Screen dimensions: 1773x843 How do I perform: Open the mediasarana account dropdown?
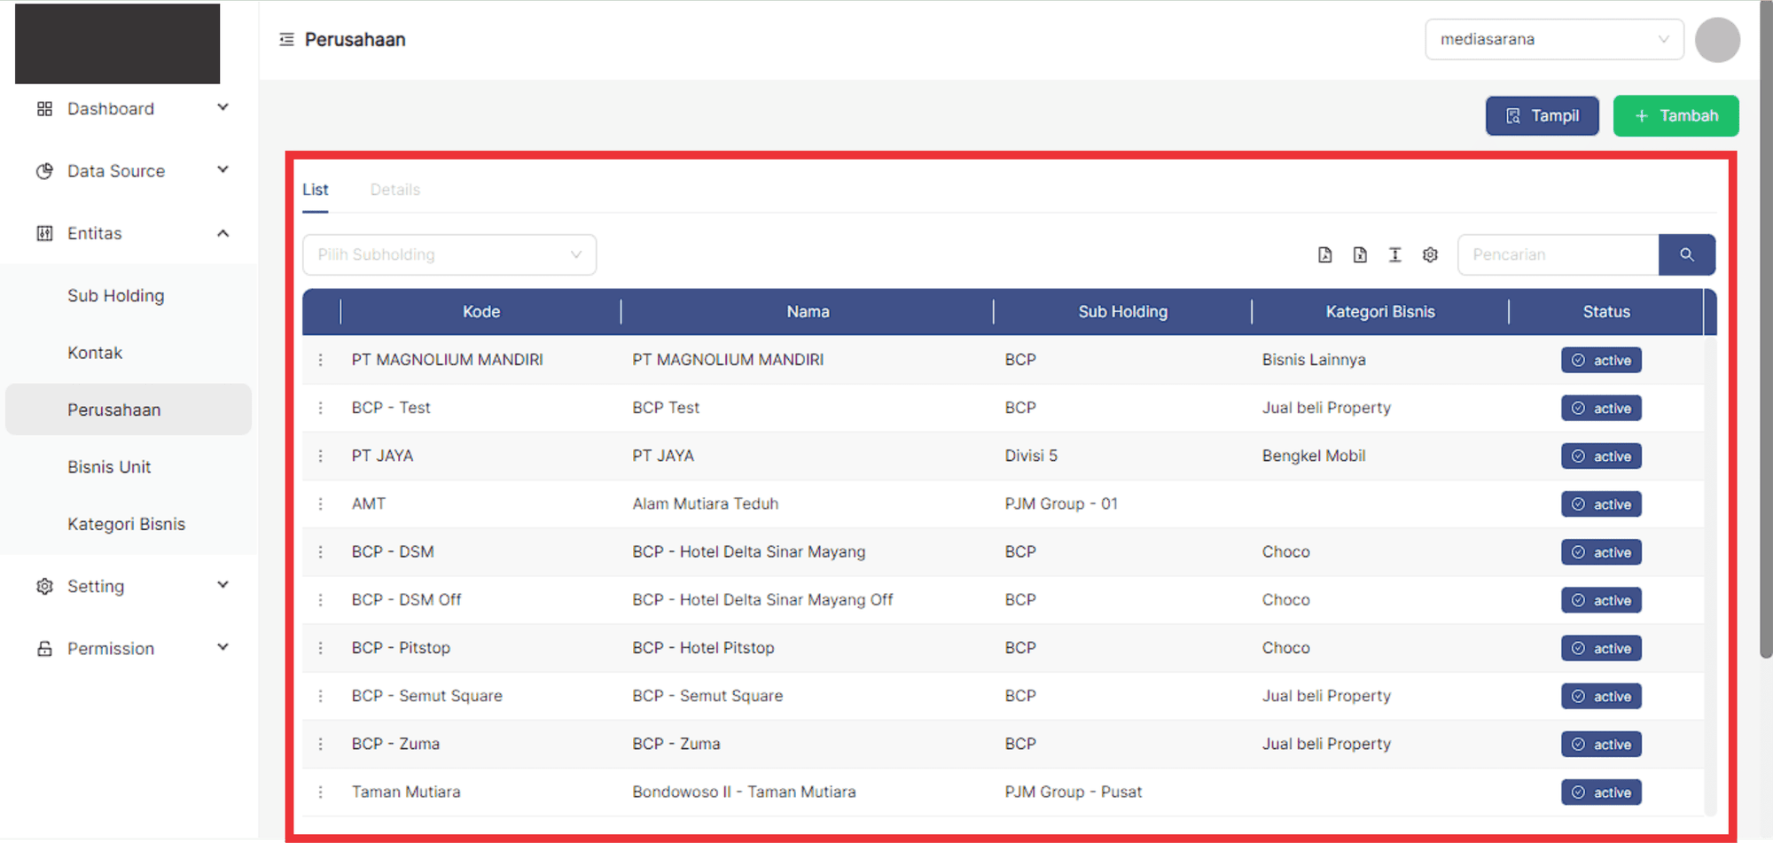click(x=1553, y=40)
